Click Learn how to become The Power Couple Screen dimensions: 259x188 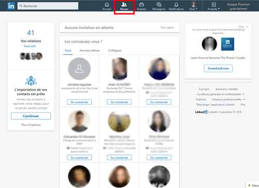pos(218,58)
